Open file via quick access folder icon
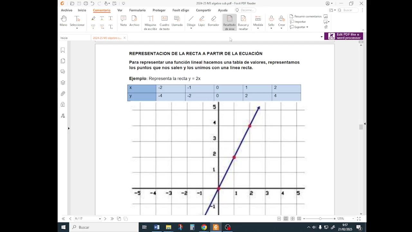The height and width of the screenshot is (232, 412). [x=72, y=4]
